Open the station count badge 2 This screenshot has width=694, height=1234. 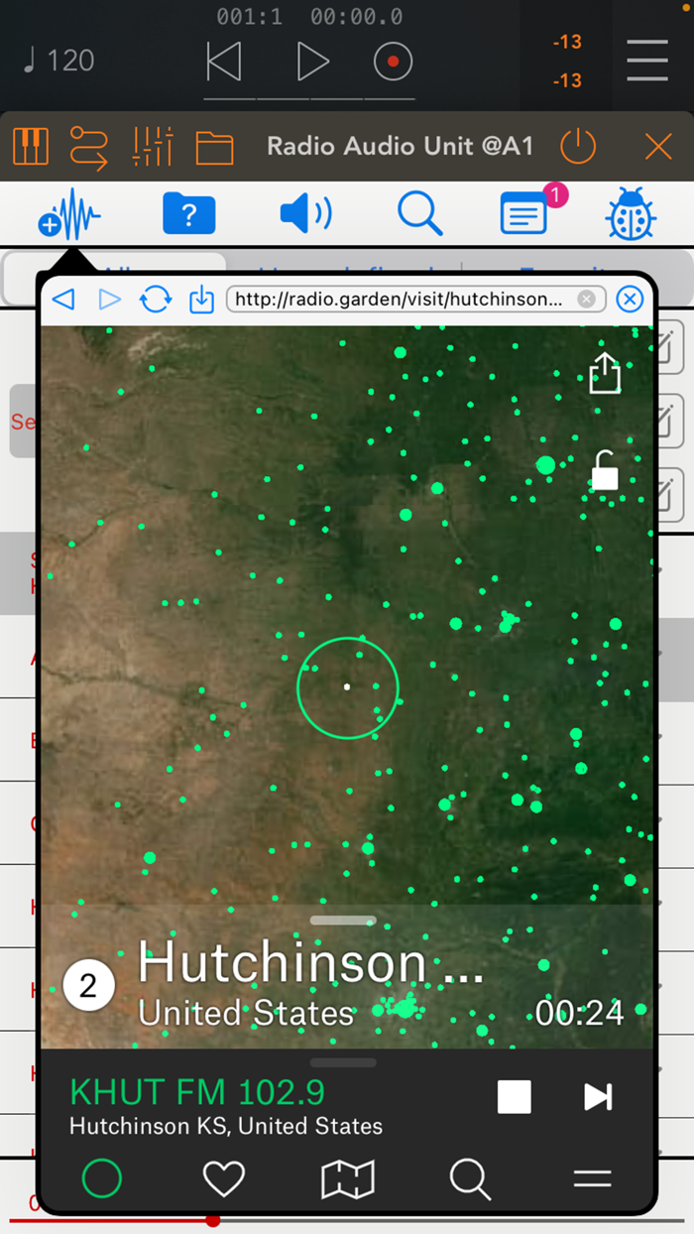pyautogui.click(x=89, y=985)
